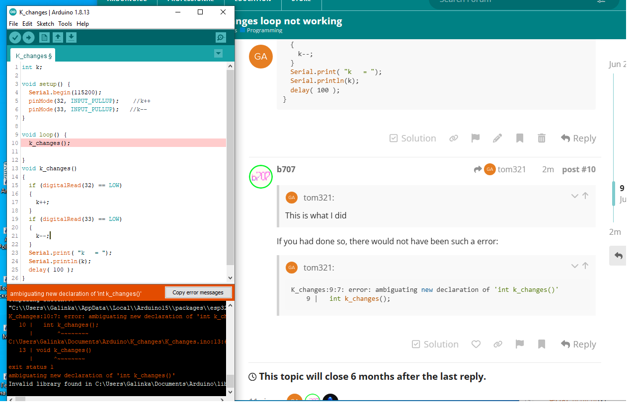The image size is (634, 415).
Task: Open the search filter options icon
Action: pos(601,1)
